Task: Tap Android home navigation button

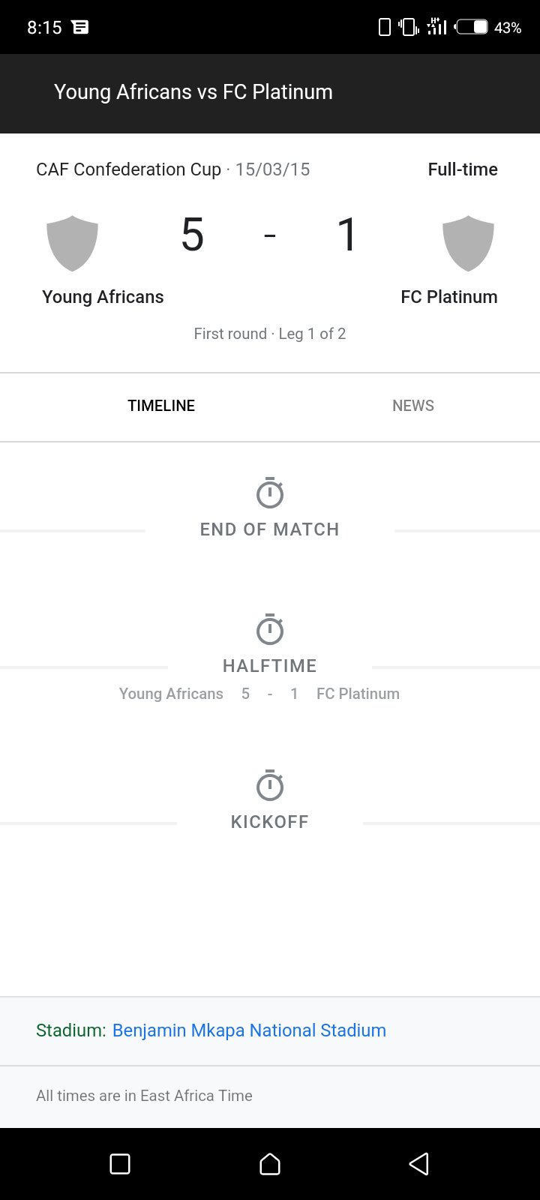Action: (270, 1164)
